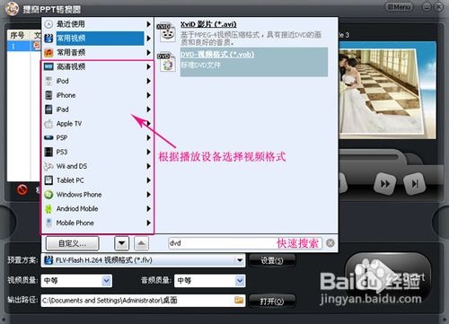The width and height of the screenshot is (449, 324).
Task: Click the Wii and DS controller icon
Action: tap(48, 166)
